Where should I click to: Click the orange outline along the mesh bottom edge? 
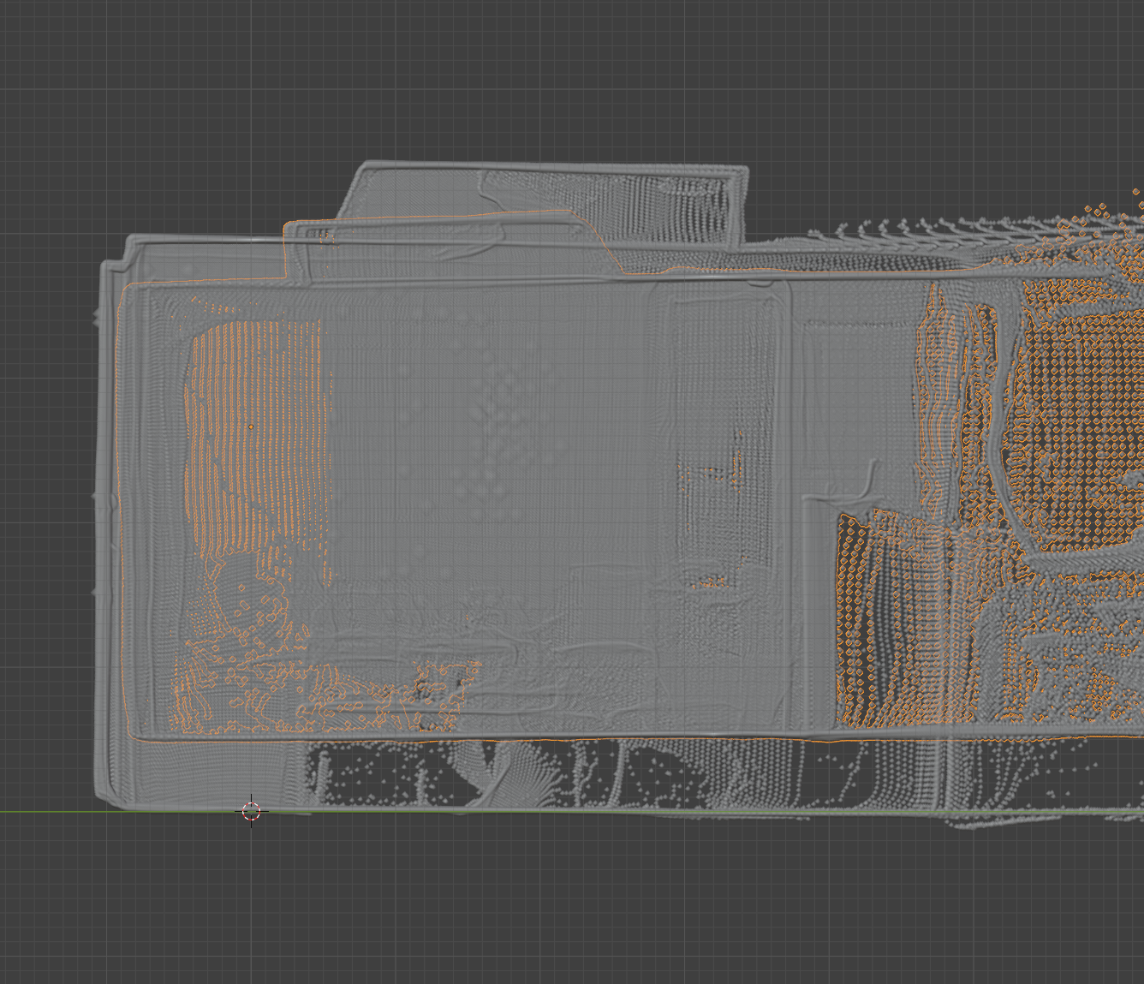point(599,739)
